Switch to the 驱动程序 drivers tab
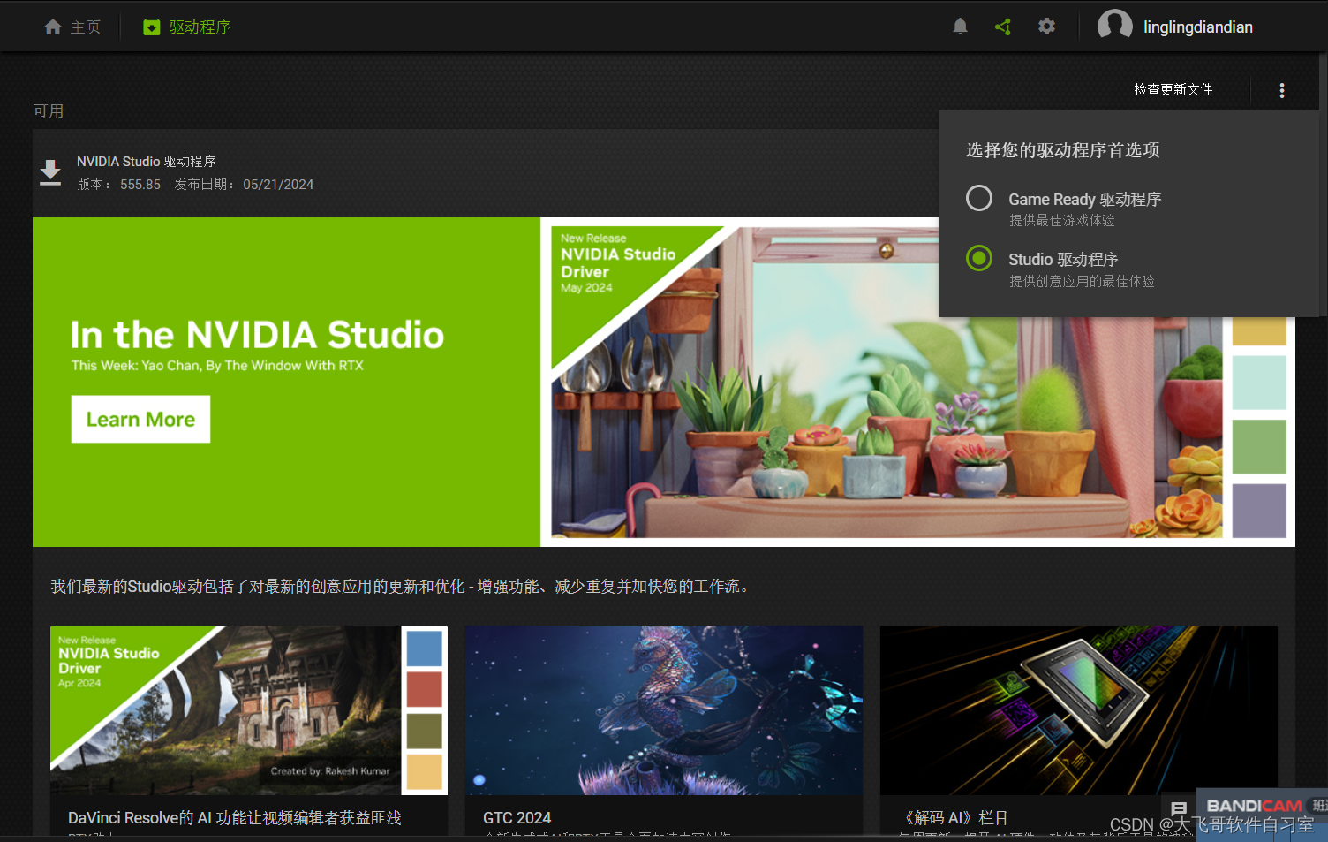The height and width of the screenshot is (842, 1328). pyautogui.click(x=187, y=27)
